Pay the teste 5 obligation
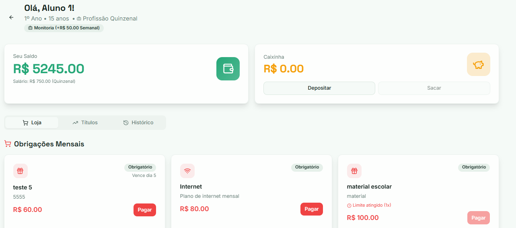 click(144, 210)
